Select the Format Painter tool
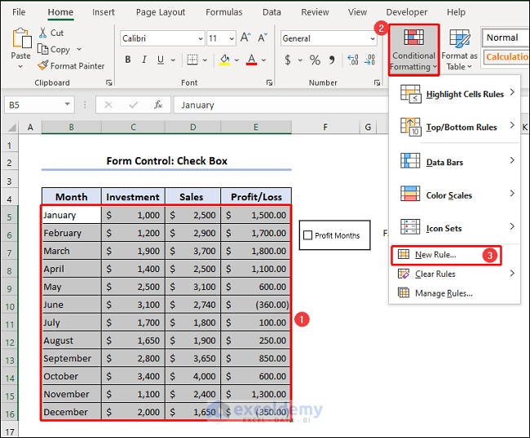 tap(71, 66)
